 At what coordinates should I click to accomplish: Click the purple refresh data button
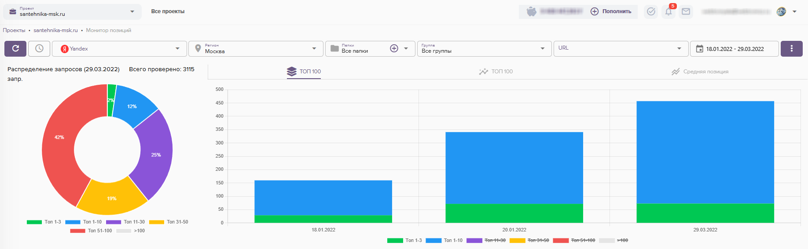[15, 49]
